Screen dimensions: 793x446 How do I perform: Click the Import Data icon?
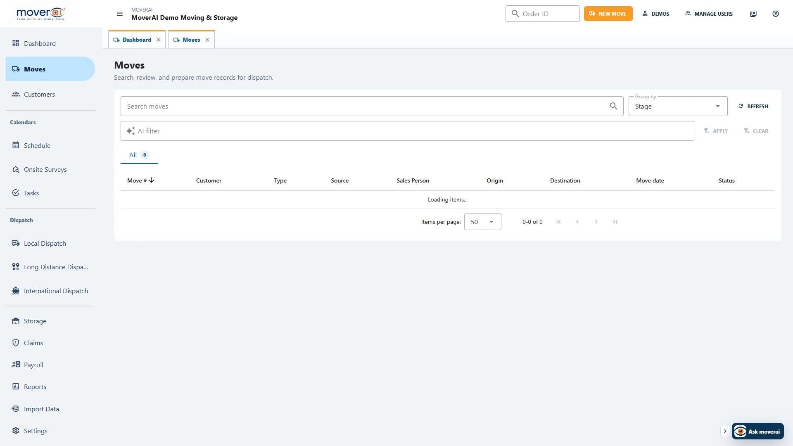(16, 409)
